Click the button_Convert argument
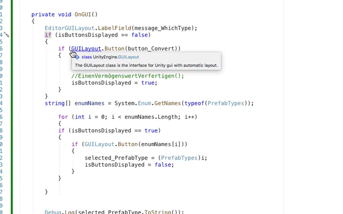 (151, 48)
